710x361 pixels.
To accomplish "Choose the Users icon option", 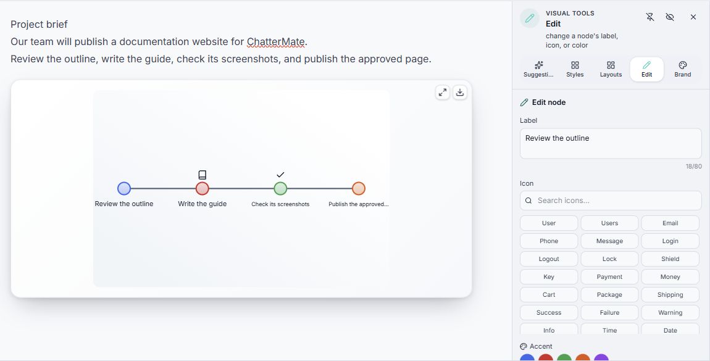I will point(609,223).
